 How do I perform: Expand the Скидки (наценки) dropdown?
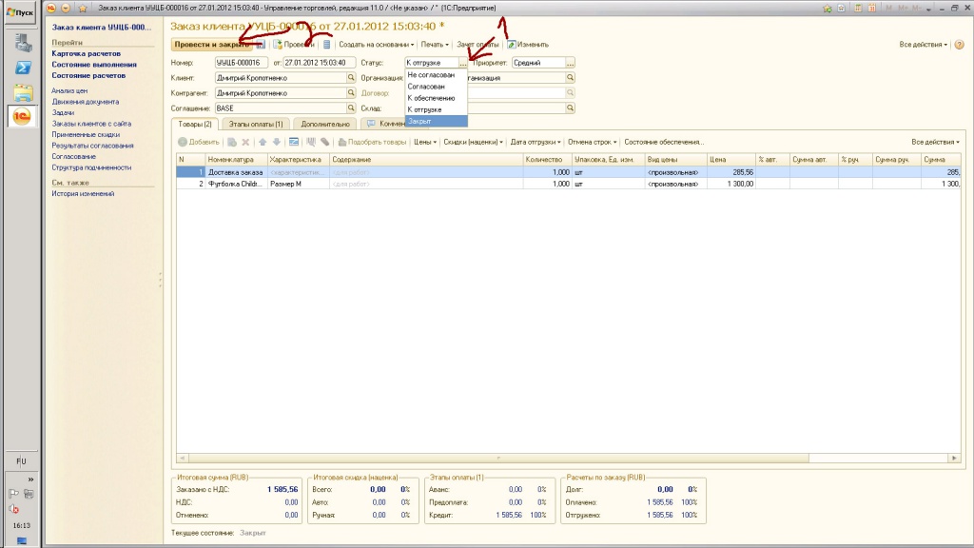point(473,143)
